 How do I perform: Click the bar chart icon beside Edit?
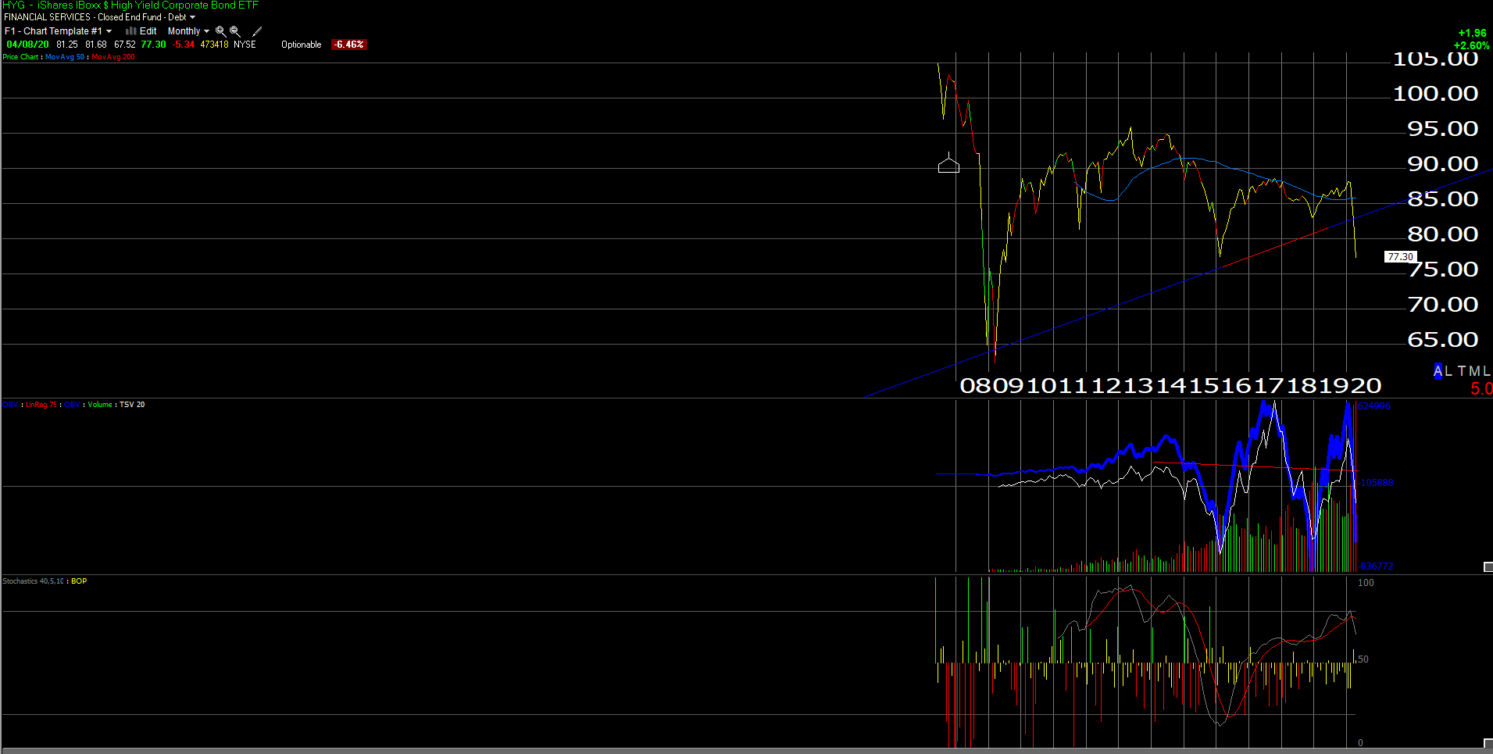click(x=130, y=31)
